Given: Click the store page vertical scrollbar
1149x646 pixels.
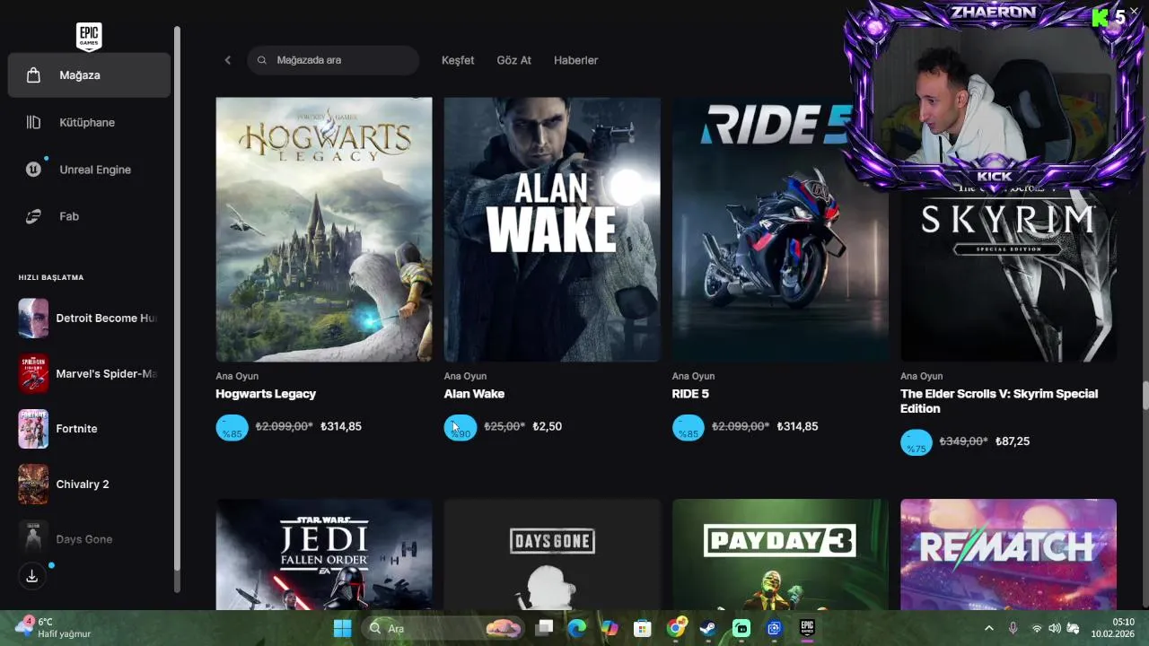Looking at the screenshot, I should (x=1145, y=395).
